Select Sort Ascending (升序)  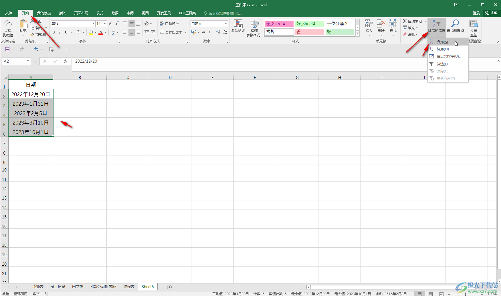(448, 42)
